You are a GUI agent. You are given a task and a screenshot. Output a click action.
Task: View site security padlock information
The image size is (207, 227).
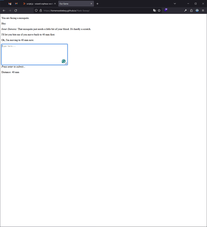[x=41, y=11]
